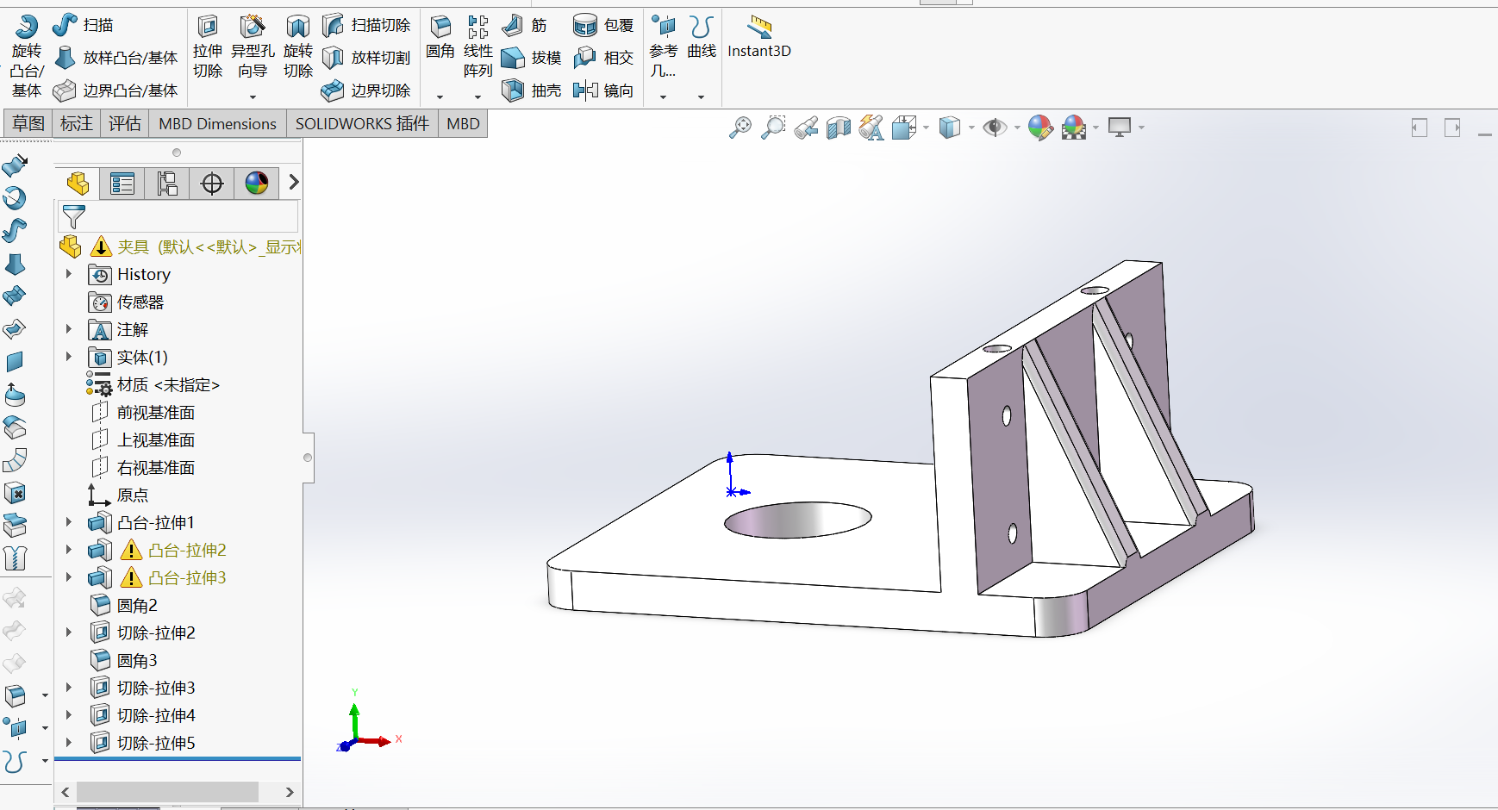Click the Lofted Cut (放样切割) tool
Viewport: 1498px width, 810px height.
tap(366, 58)
